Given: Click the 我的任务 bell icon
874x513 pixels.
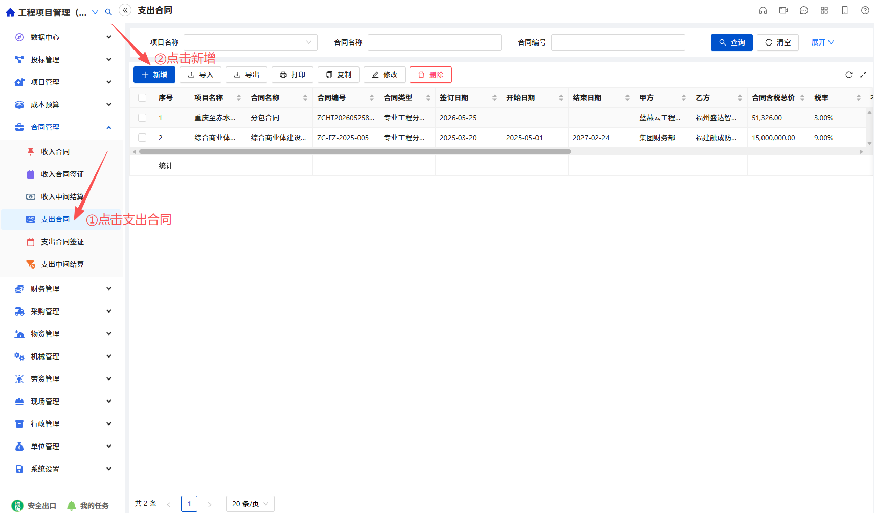Looking at the screenshot, I should coord(71,505).
